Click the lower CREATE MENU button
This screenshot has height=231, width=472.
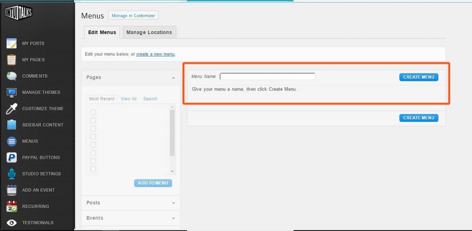coord(419,118)
